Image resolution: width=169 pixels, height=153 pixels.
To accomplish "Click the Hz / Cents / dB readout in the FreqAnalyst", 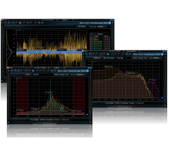I will [x=108, y=58].
